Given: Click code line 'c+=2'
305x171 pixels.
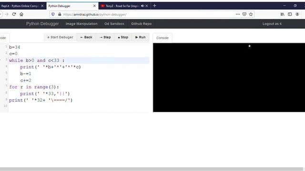Looking at the screenshot, I should pyautogui.click(x=26, y=80).
